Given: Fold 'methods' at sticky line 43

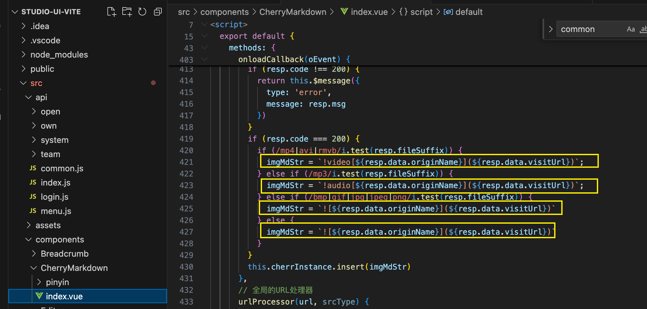Looking at the screenshot, I should [x=204, y=48].
